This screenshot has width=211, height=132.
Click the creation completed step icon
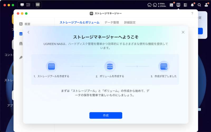coord(164,67)
